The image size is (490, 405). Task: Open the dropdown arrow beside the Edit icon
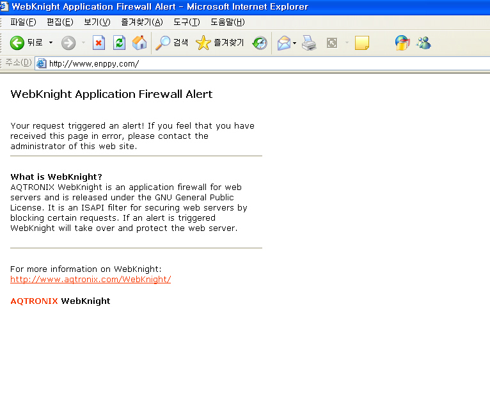[347, 43]
